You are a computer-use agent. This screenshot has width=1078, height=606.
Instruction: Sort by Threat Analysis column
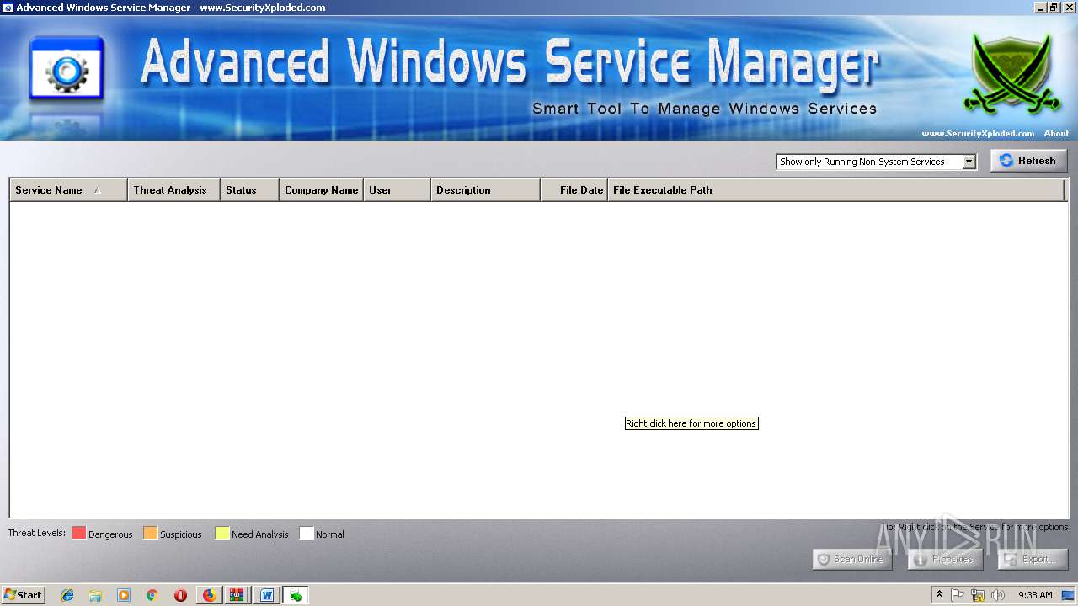173,190
